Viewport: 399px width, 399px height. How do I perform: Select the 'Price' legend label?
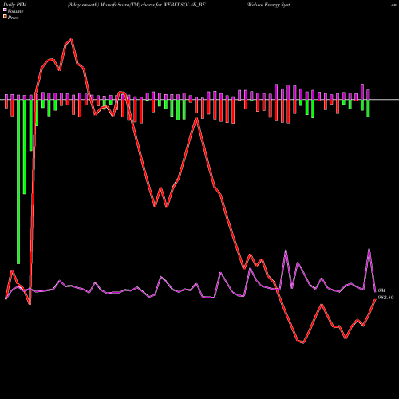click(13, 18)
